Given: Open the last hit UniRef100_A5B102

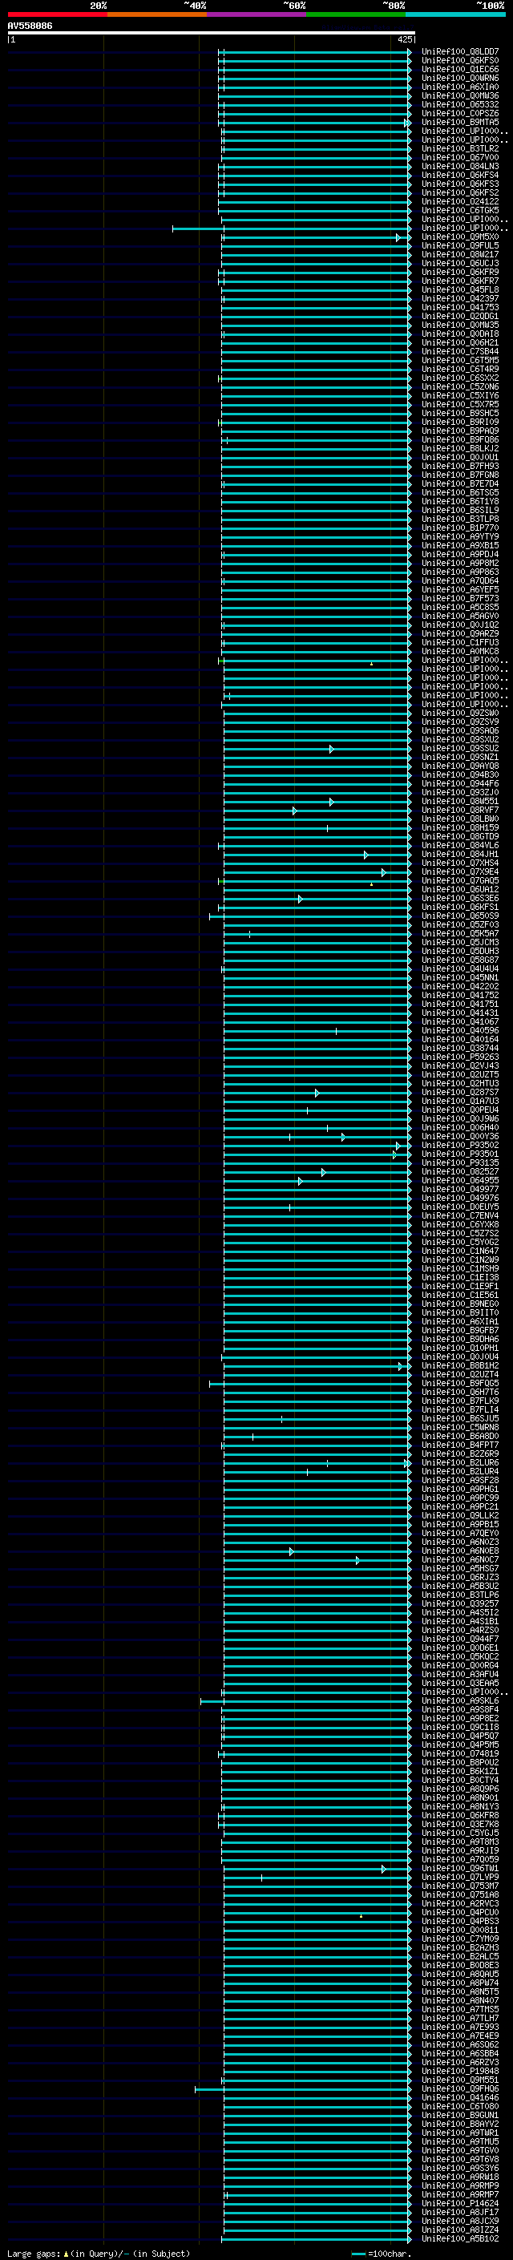Looking at the screenshot, I should (x=460, y=2239).
